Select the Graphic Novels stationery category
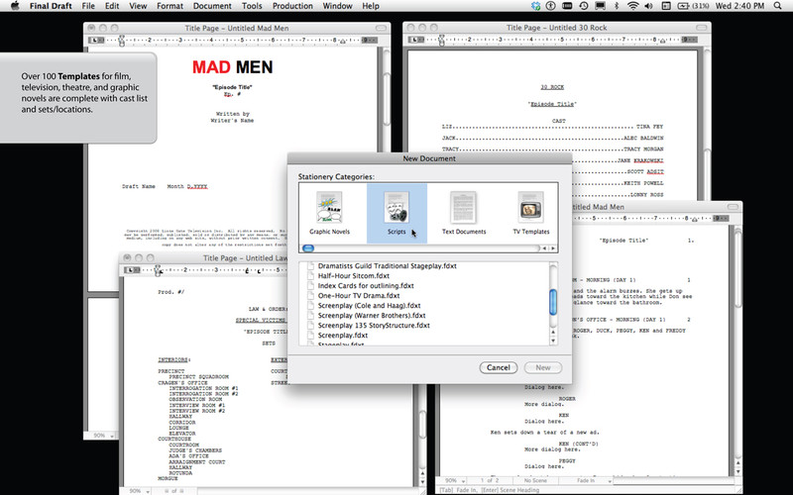The height and width of the screenshot is (495, 793). point(329,213)
